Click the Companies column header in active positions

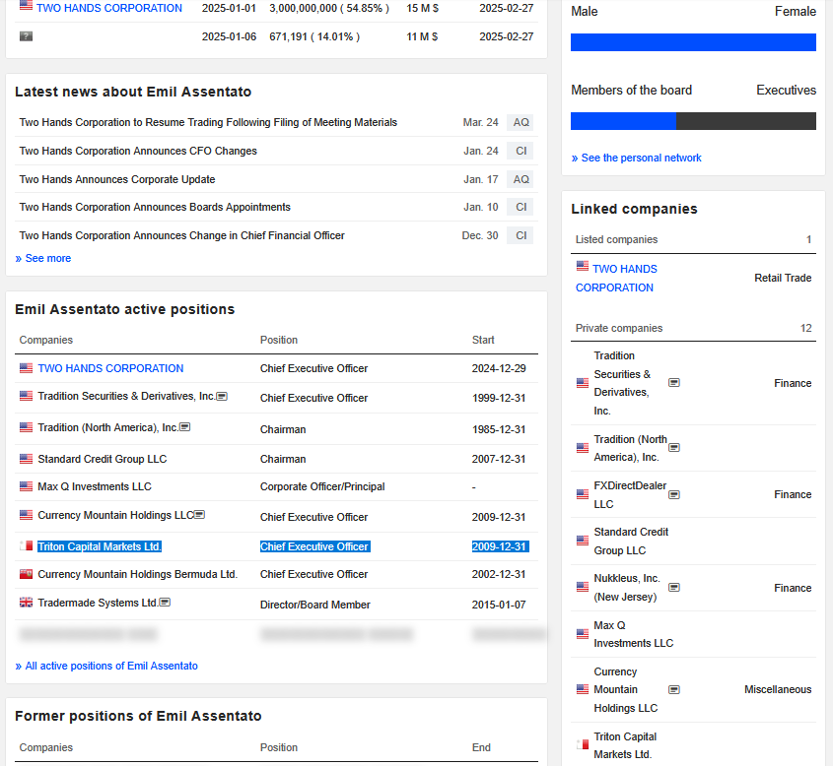tap(46, 340)
